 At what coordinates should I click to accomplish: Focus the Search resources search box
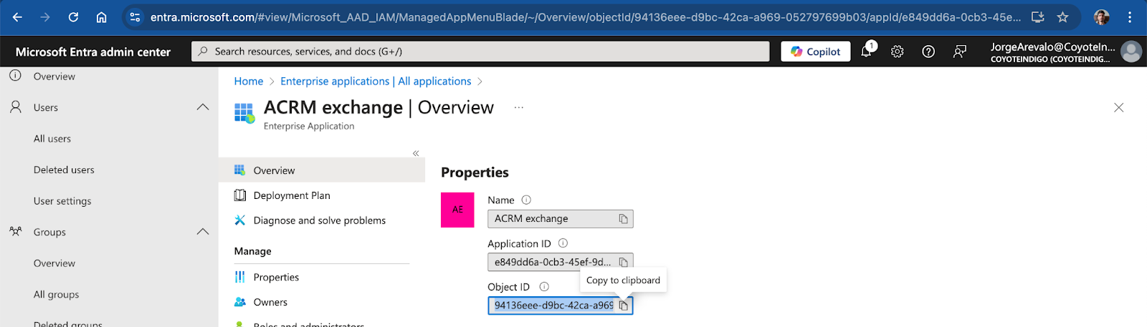point(480,52)
